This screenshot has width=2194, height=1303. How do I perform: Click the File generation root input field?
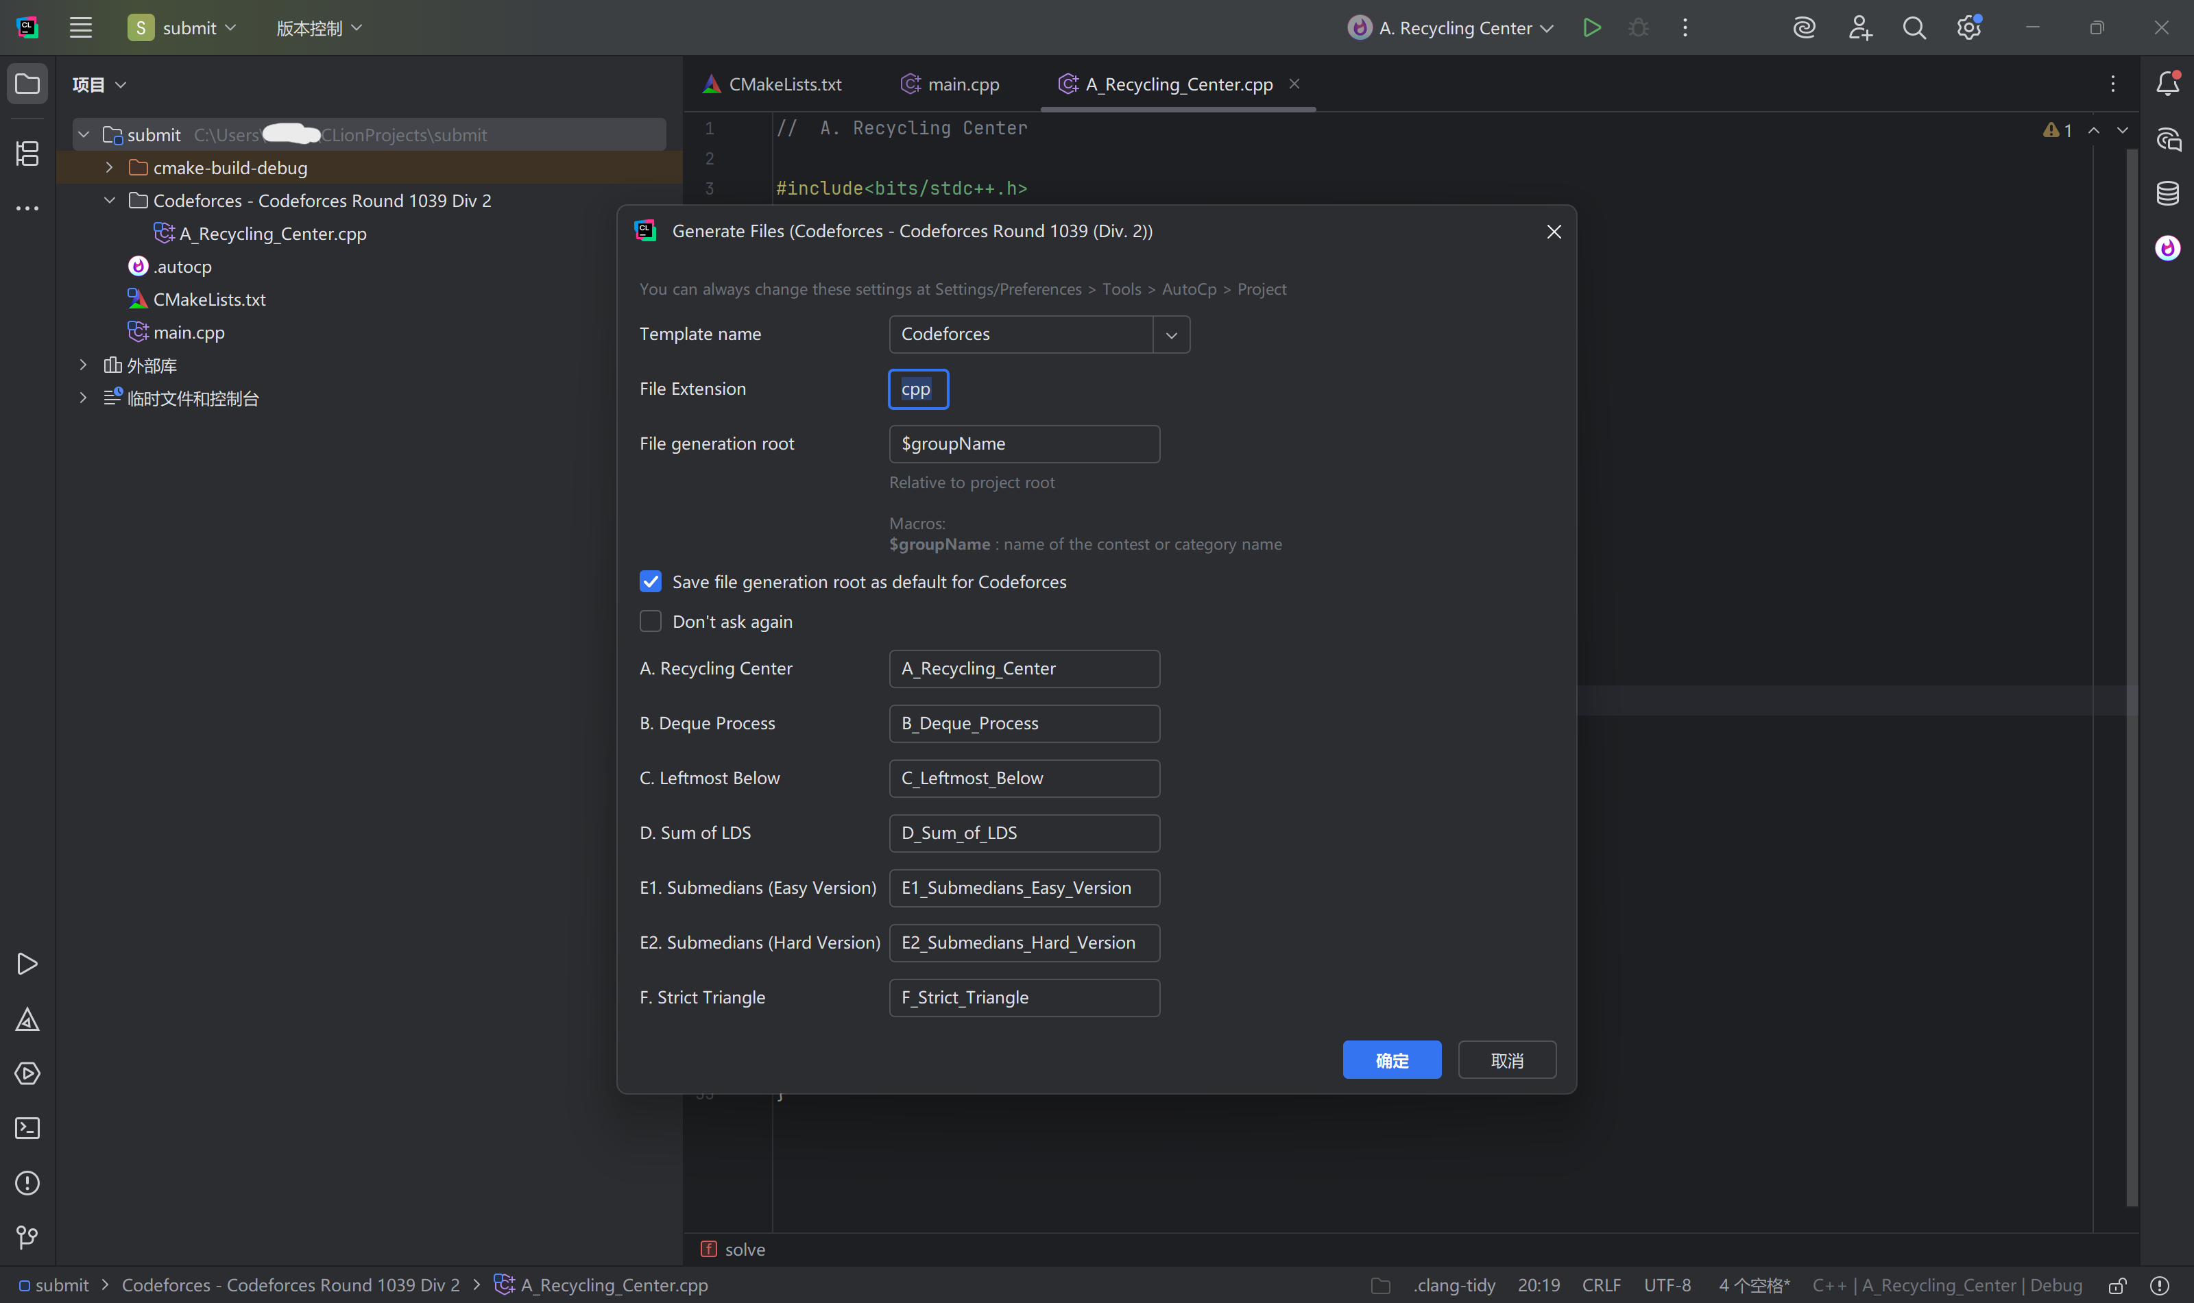tap(1023, 444)
